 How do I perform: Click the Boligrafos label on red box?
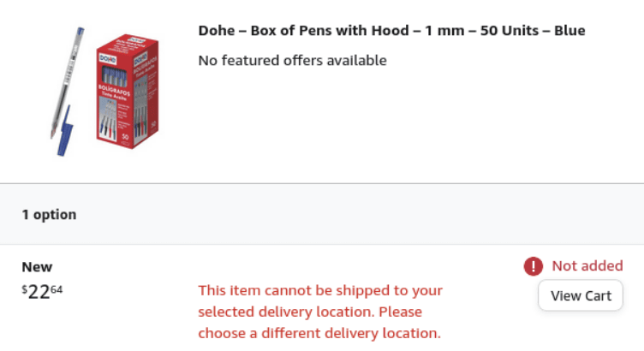pos(114,90)
